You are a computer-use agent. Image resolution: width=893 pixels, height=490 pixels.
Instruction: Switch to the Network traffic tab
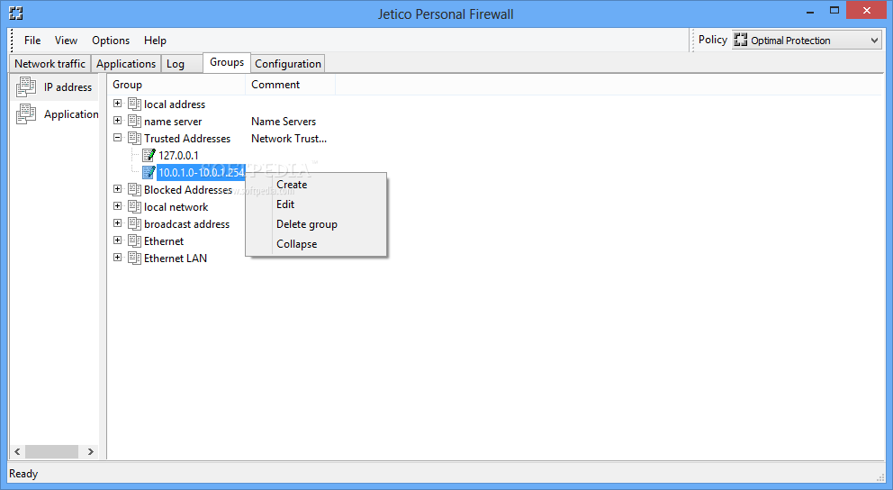(x=50, y=64)
